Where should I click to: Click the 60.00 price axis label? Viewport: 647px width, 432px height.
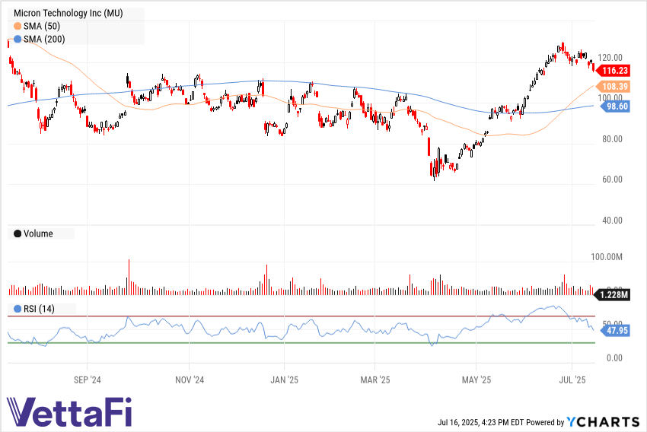pos(612,179)
